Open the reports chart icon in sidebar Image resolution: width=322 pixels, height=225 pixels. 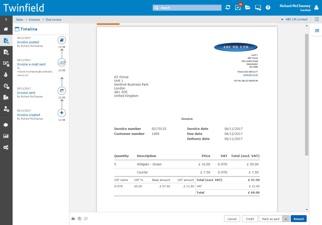tap(6, 136)
